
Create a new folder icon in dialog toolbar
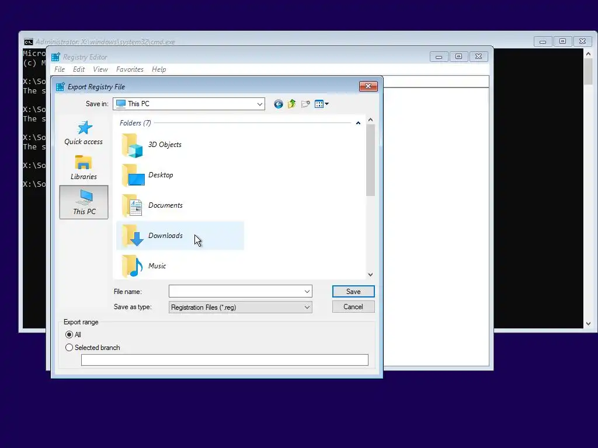tap(305, 104)
